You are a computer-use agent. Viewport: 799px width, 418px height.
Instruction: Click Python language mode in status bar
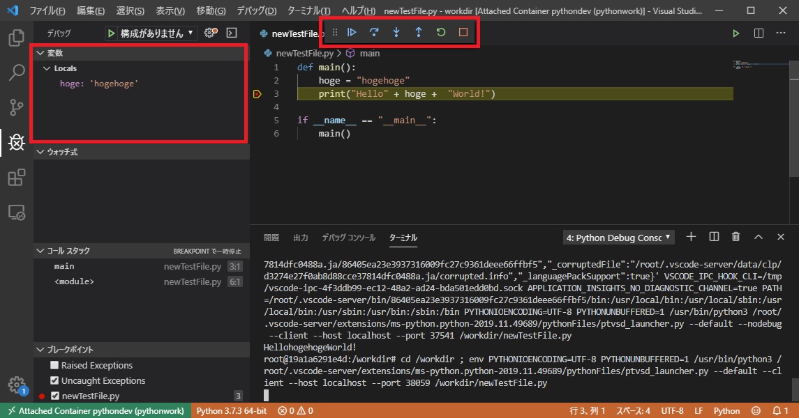726,410
